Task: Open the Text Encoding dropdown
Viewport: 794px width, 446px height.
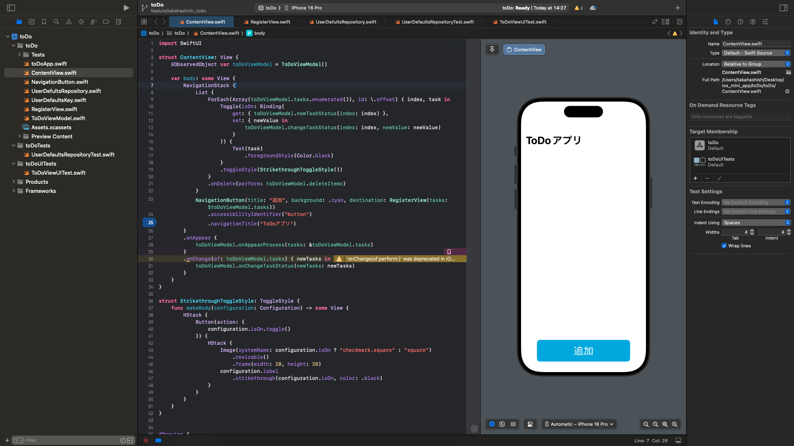Action: [x=756, y=202]
